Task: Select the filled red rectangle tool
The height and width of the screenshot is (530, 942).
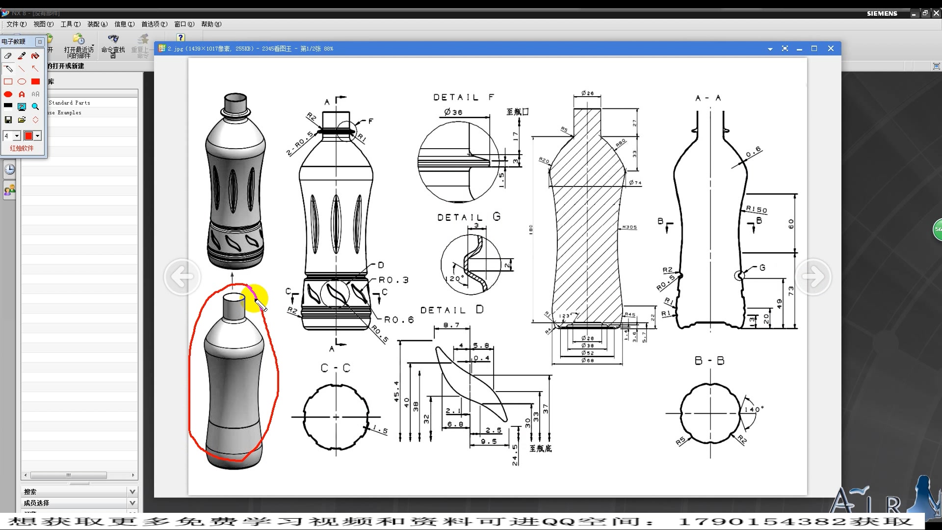Action: pos(35,81)
